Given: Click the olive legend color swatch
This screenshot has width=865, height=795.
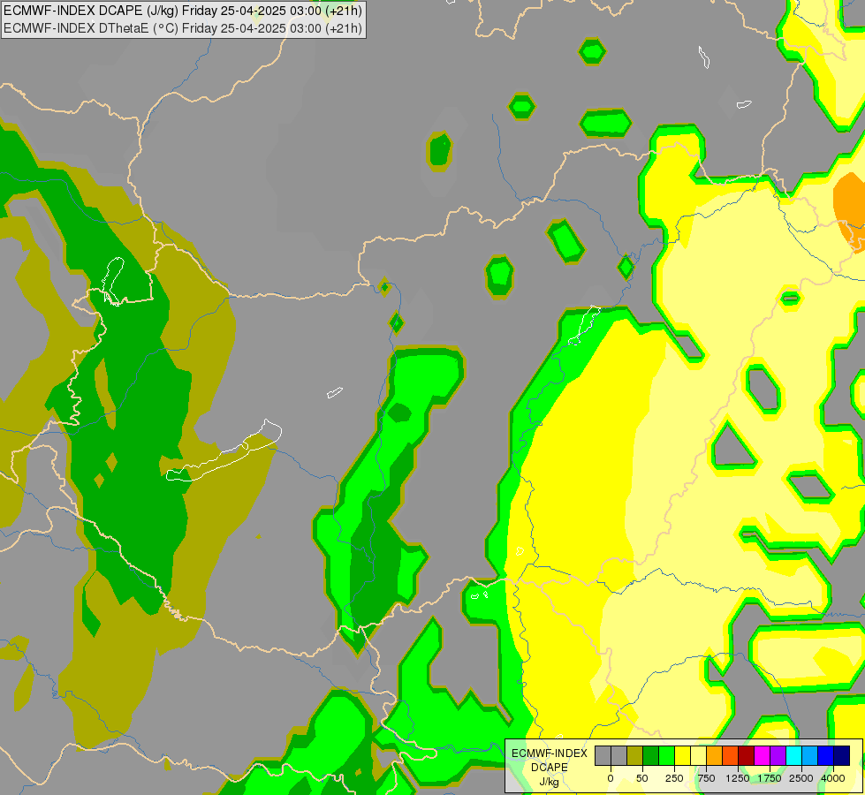Looking at the screenshot, I should [635, 756].
